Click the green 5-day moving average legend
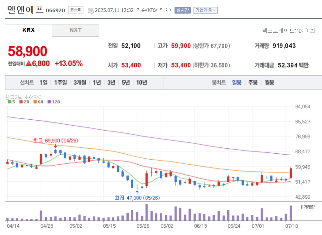This screenshot has width=322, height=235. [x=12, y=102]
